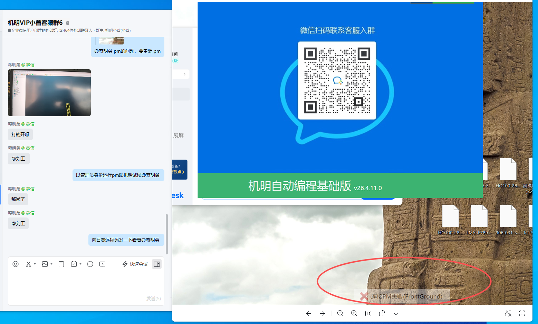The width and height of the screenshot is (538, 324).
Task: Open the emoji picker in chat toolbar
Action: click(16, 264)
